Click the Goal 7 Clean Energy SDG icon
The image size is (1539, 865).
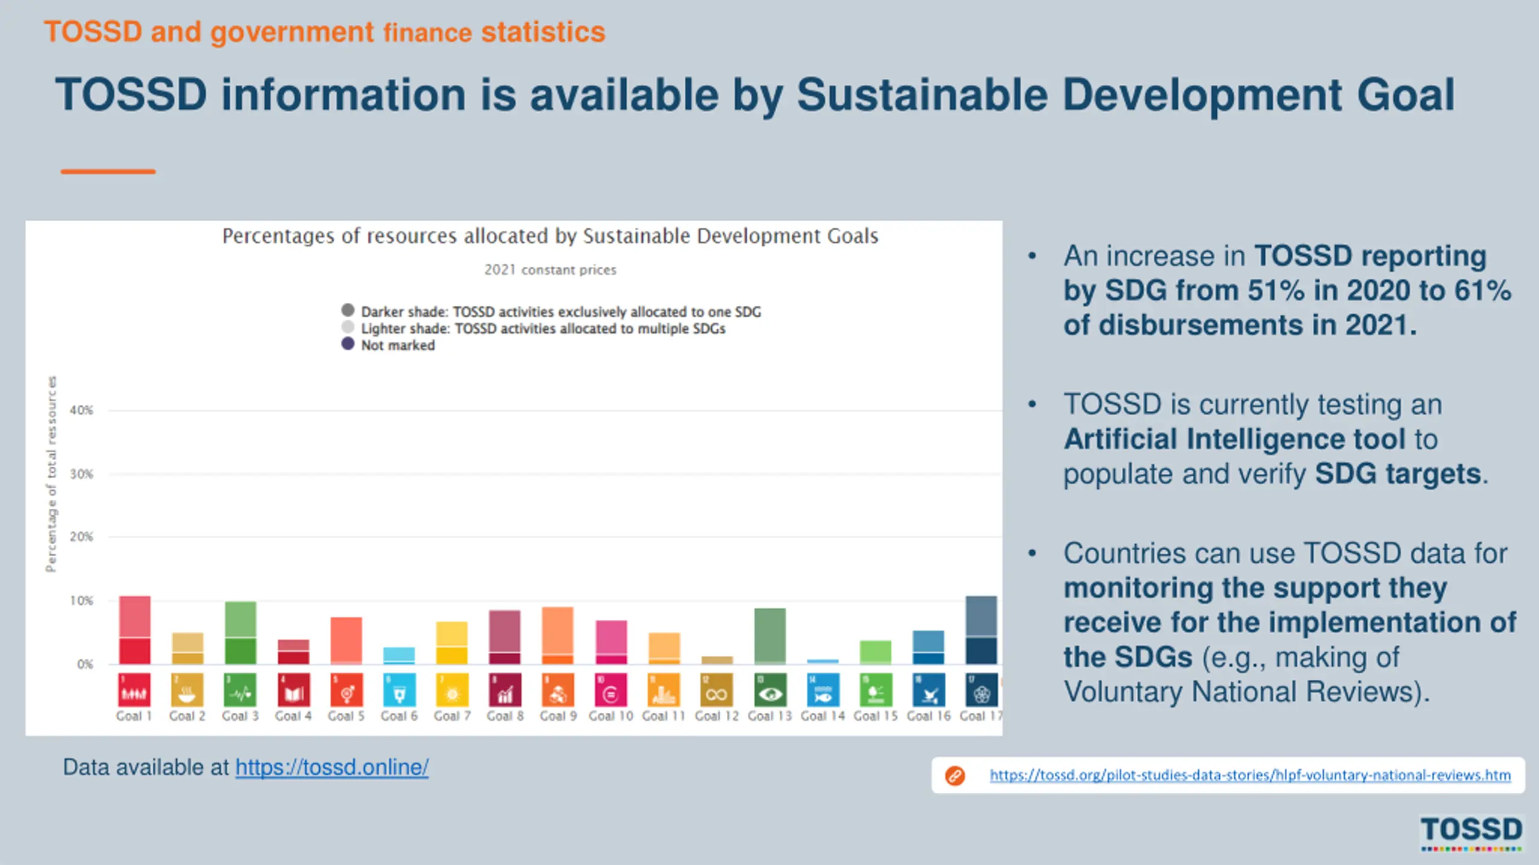[452, 690]
